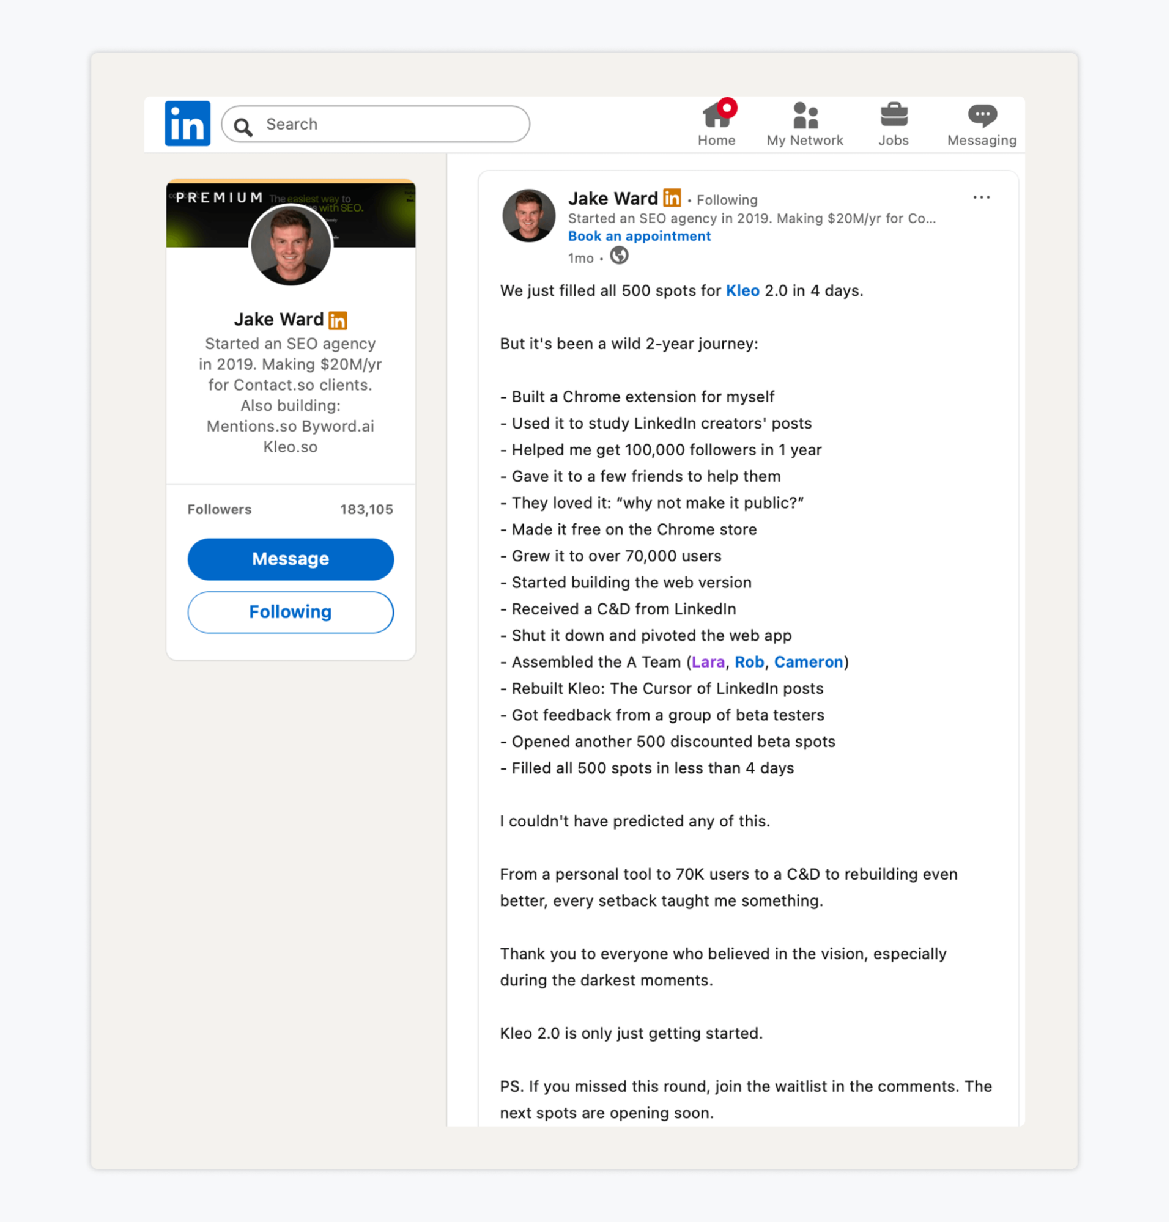This screenshot has width=1170, height=1222.
Task: Click the Following label next to the post author
Action: [727, 200]
